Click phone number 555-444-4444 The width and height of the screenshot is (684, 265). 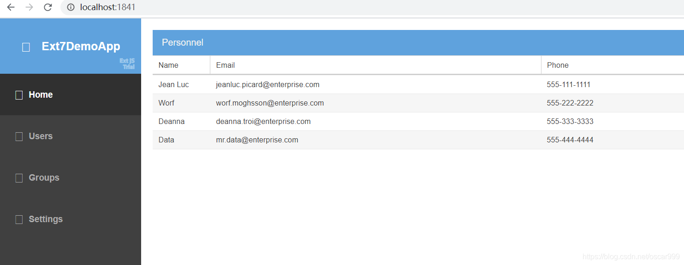[x=570, y=140]
